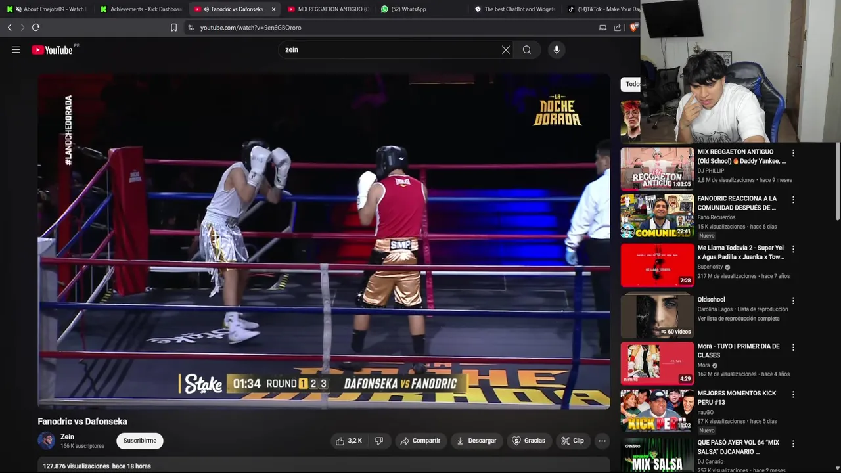Click the address bar URL youtube.com/watch
Image resolution: width=841 pixels, height=473 pixels.
(251, 28)
